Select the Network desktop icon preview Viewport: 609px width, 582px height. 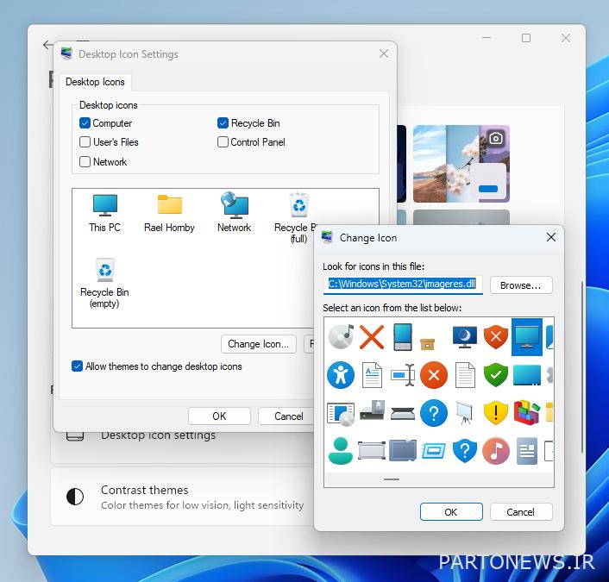click(234, 212)
